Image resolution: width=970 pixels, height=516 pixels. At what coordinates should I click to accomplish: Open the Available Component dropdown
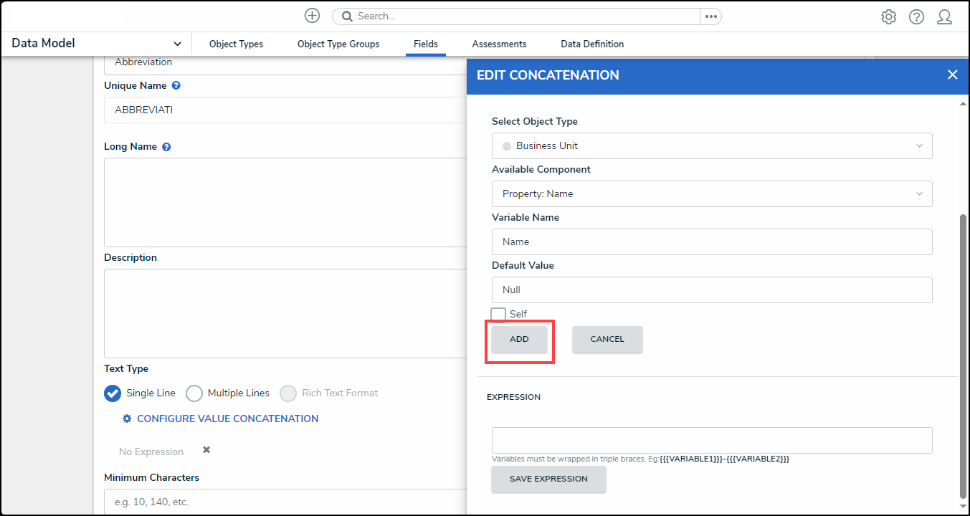711,193
